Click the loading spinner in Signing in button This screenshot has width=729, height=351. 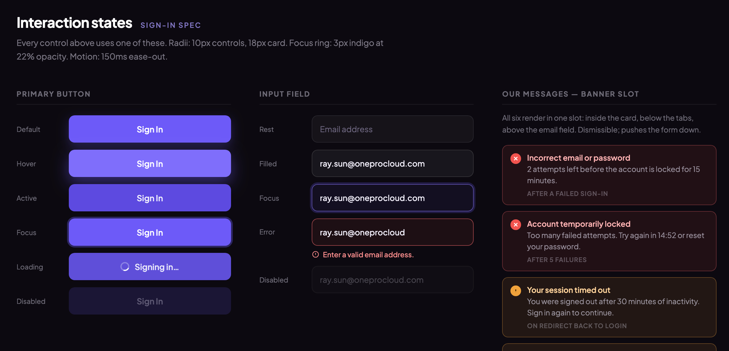tap(125, 267)
